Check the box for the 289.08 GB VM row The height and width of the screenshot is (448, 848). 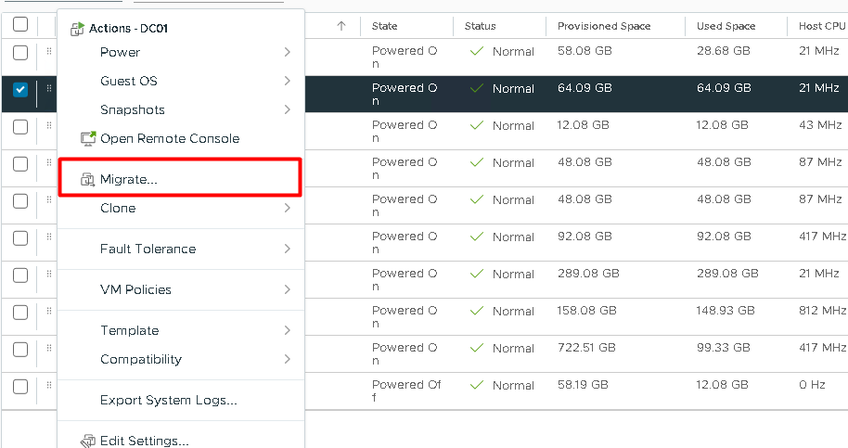click(20, 275)
